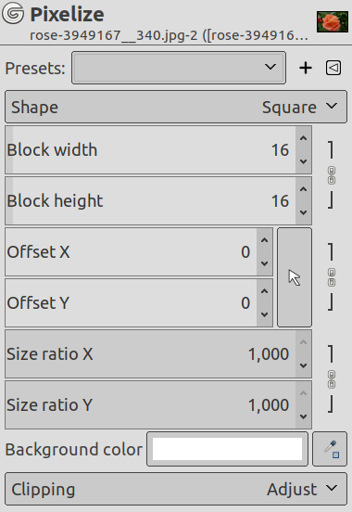Viewport: 352px width, 512px height.
Task: Click the Block width value field
Action: coord(150,150)
